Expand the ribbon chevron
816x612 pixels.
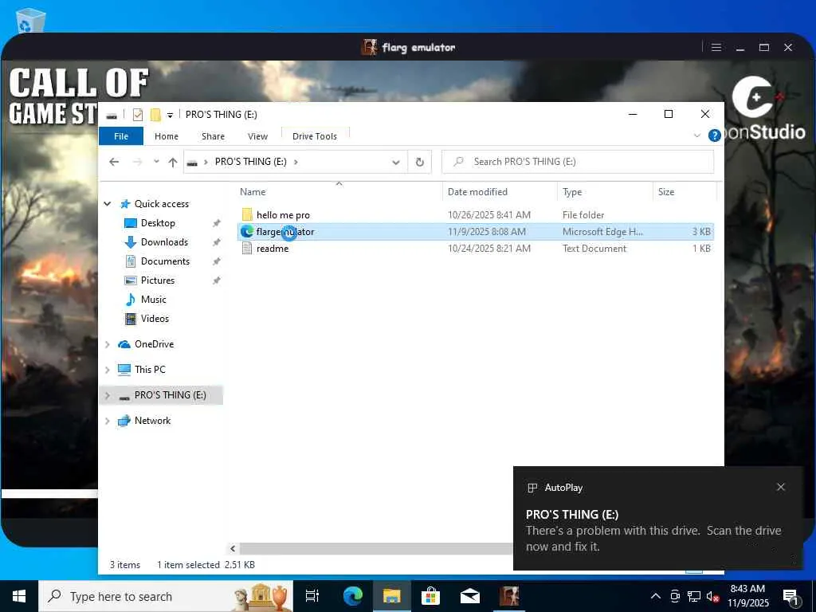(696, 135)
